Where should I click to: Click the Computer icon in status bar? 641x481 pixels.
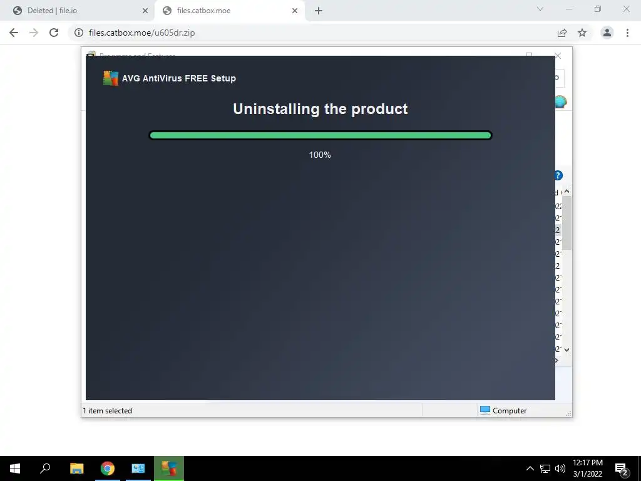485,410
